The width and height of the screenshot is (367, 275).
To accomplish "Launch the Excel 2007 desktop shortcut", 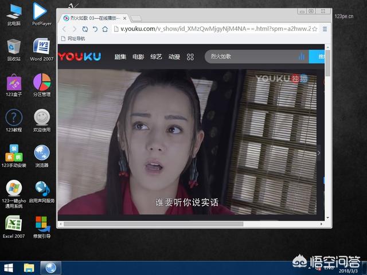I will (x=14, y=227).
